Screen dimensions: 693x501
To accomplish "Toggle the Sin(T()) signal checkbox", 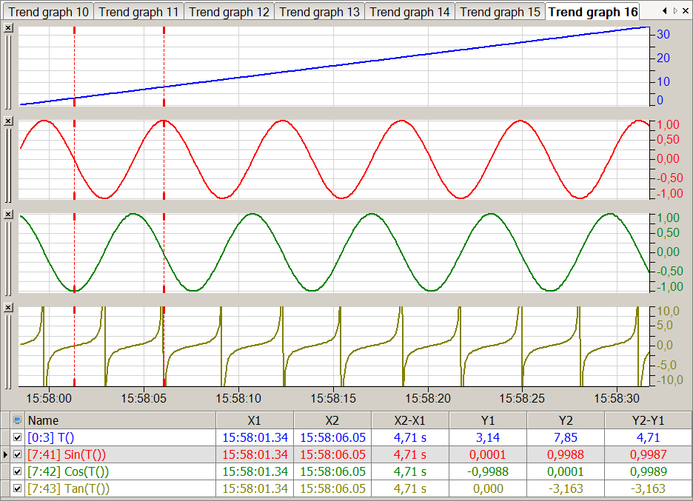I will click(x=17, y=454).
